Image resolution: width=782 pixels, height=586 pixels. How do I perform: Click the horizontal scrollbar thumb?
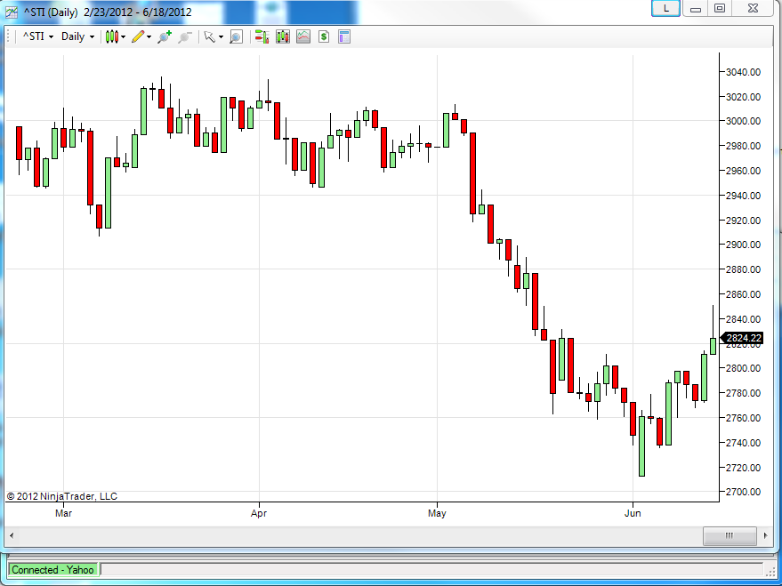click(730, 535)
